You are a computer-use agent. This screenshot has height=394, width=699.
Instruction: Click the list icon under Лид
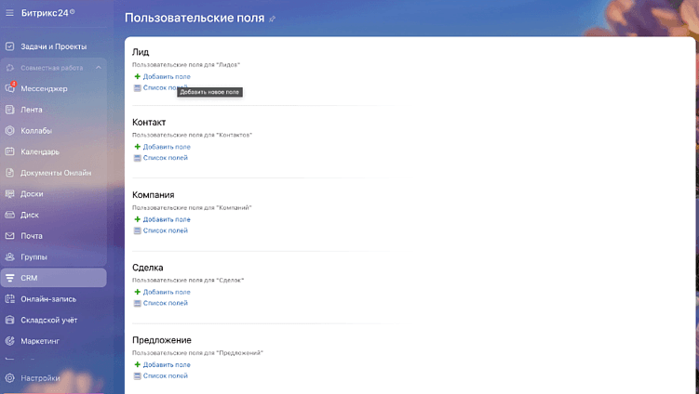click(x=138, y=87)
